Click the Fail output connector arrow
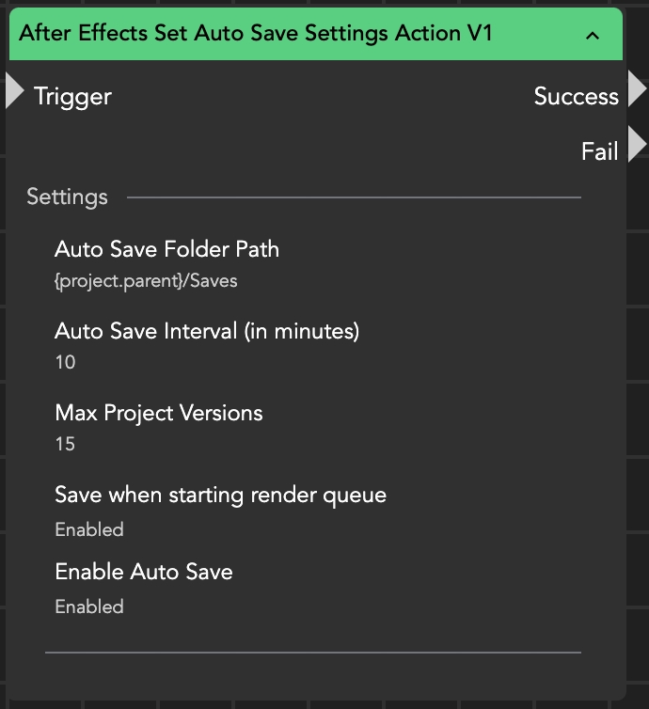Viewport: 649px width, 709px height. 637,145
